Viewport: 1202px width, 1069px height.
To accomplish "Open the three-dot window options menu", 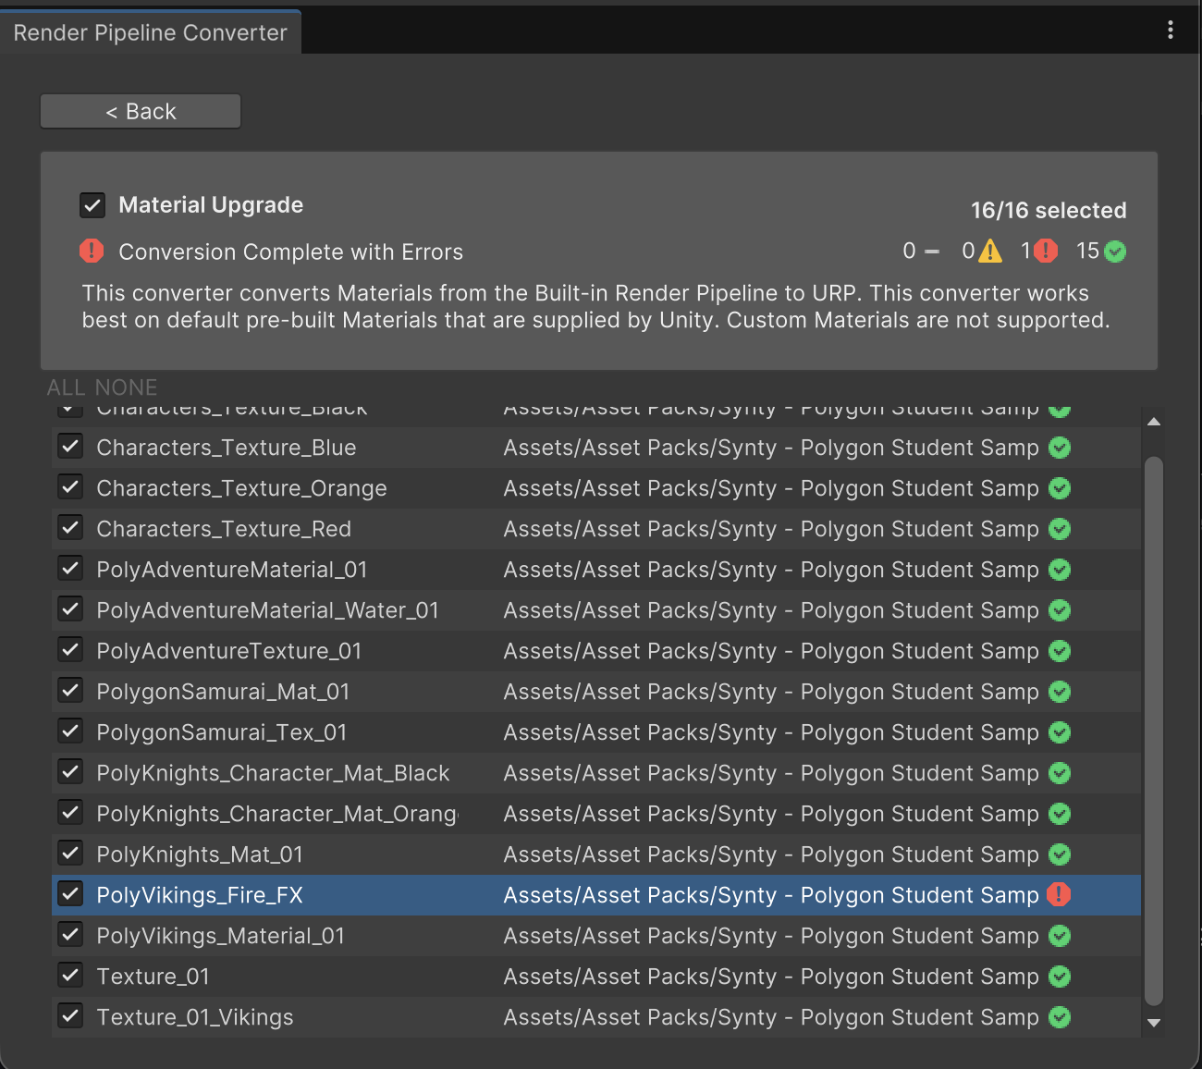I will [x=1171, y=30].
